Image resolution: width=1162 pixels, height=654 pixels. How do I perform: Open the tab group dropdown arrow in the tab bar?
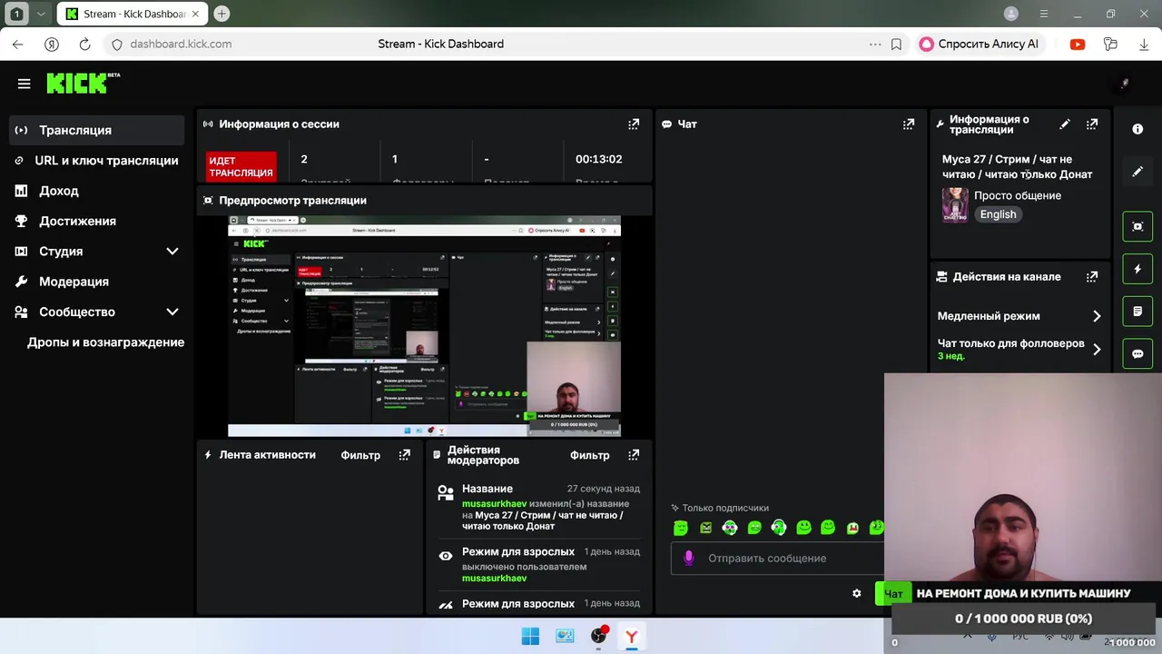click(x=41, y=14)
